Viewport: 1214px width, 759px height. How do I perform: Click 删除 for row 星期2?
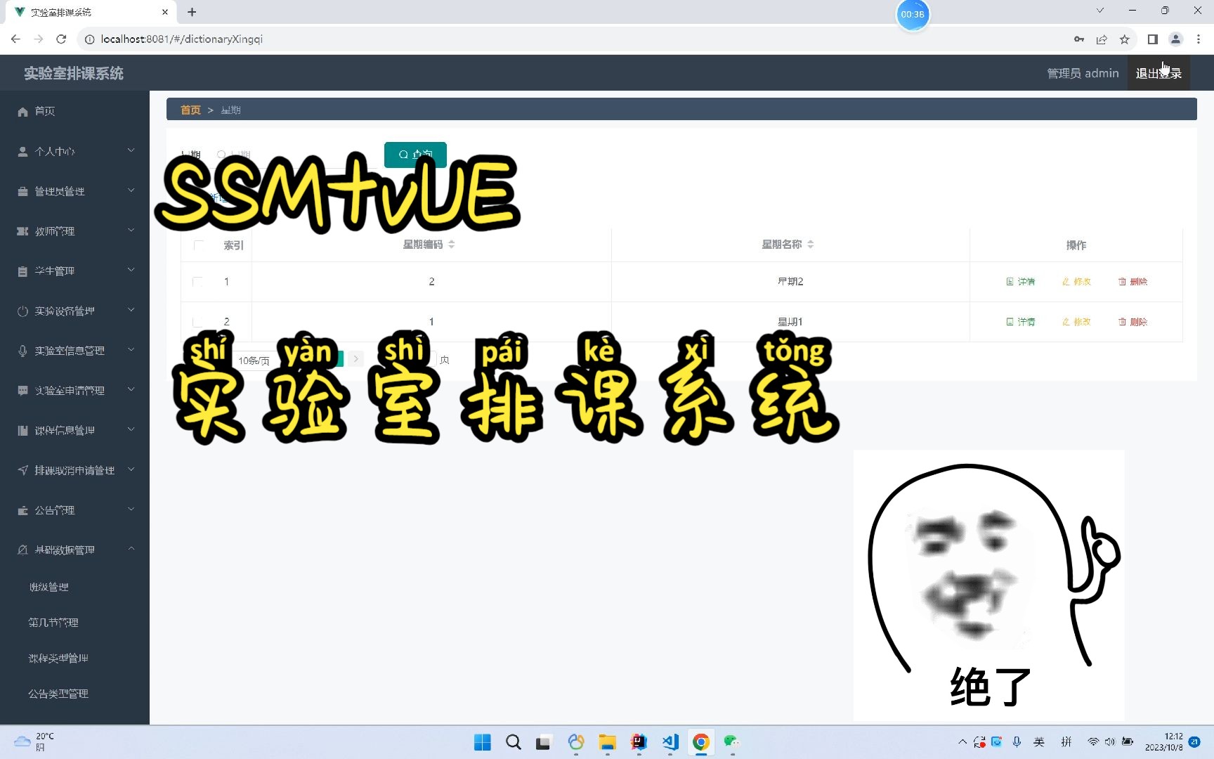click(x=1133, y=282)
